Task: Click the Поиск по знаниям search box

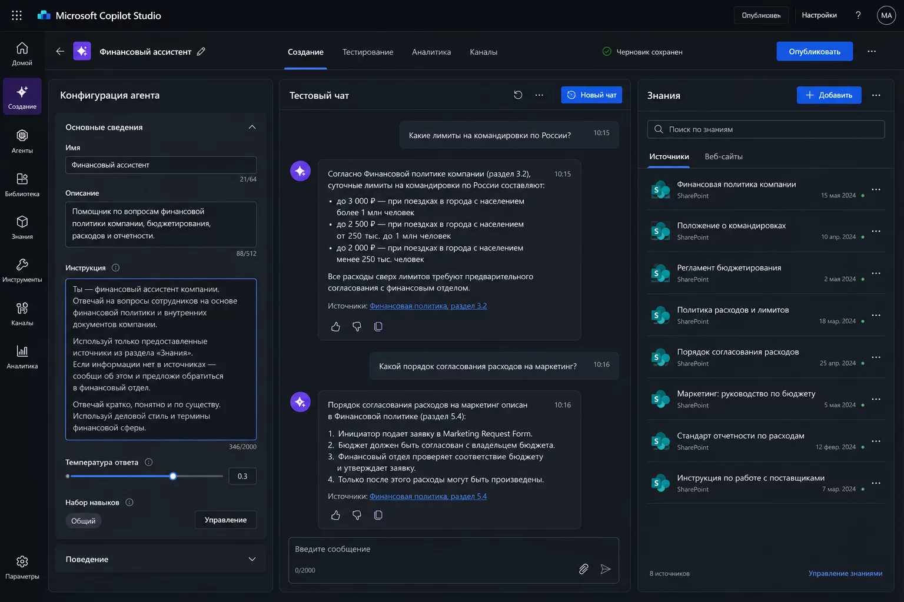Action: (766, 129)
